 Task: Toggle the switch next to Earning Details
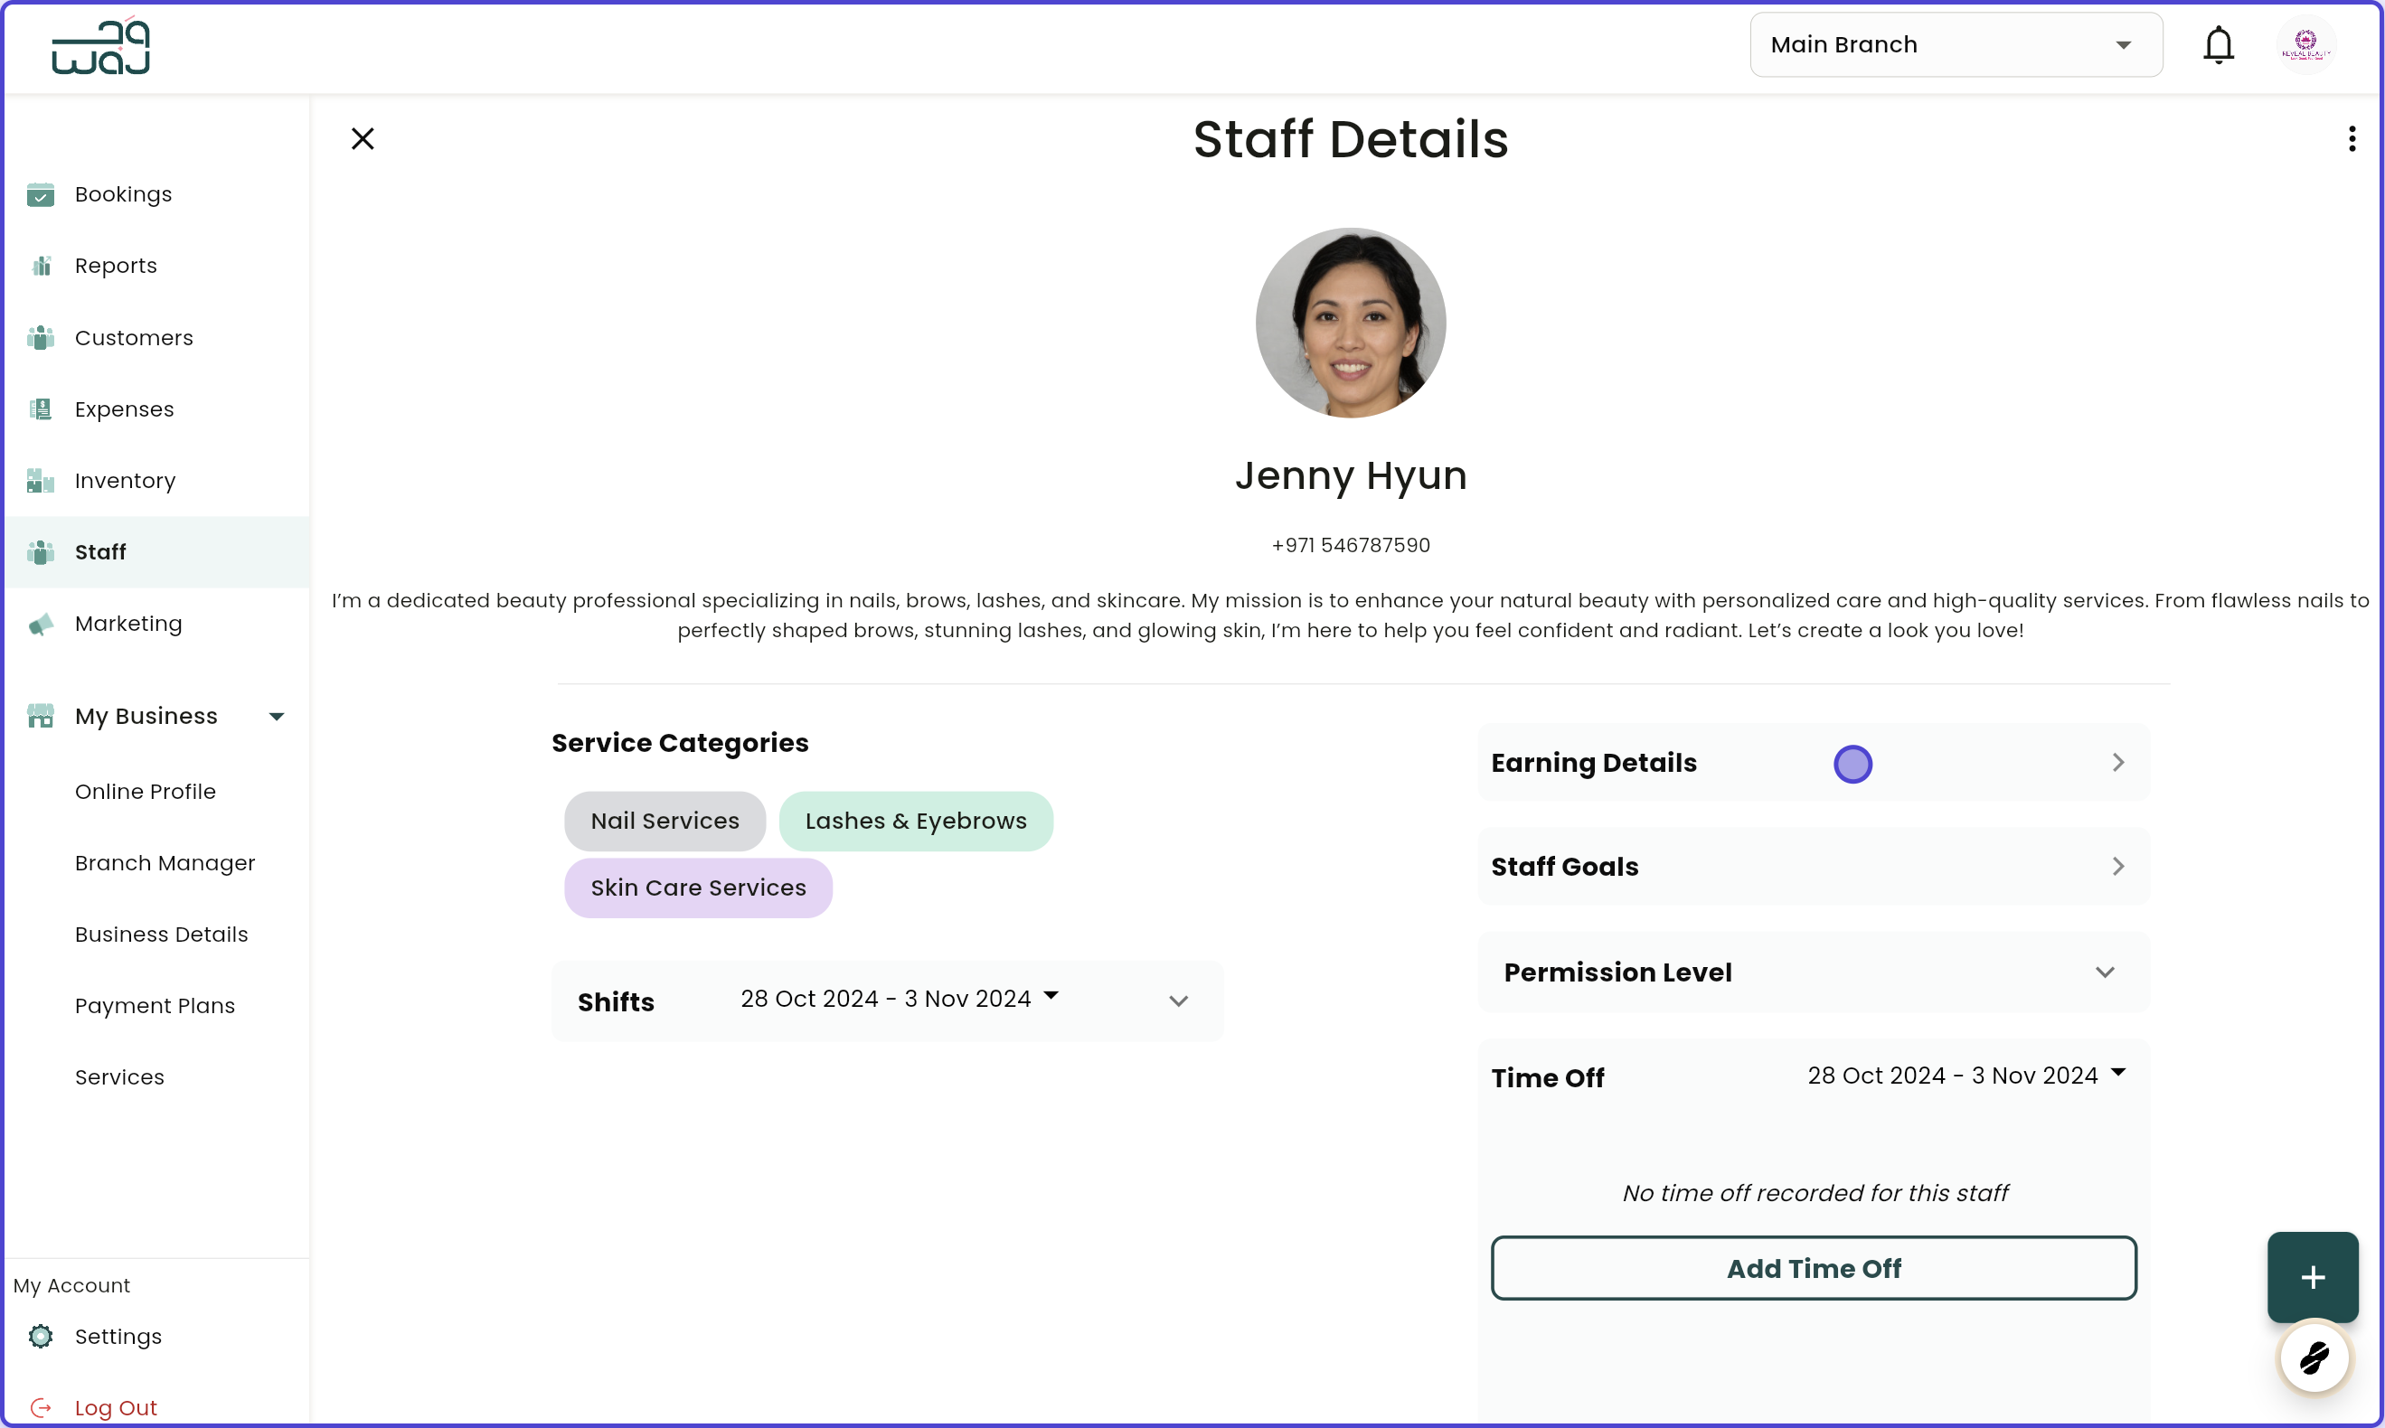(1852, 763)
